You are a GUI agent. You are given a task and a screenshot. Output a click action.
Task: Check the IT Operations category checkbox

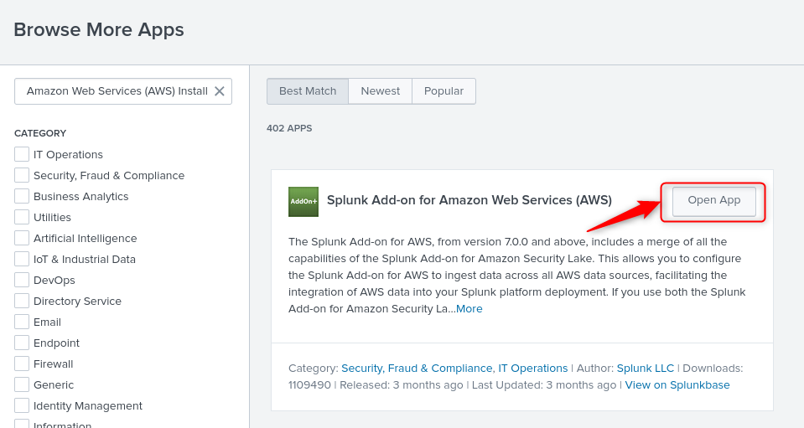(x=22, y=154)
